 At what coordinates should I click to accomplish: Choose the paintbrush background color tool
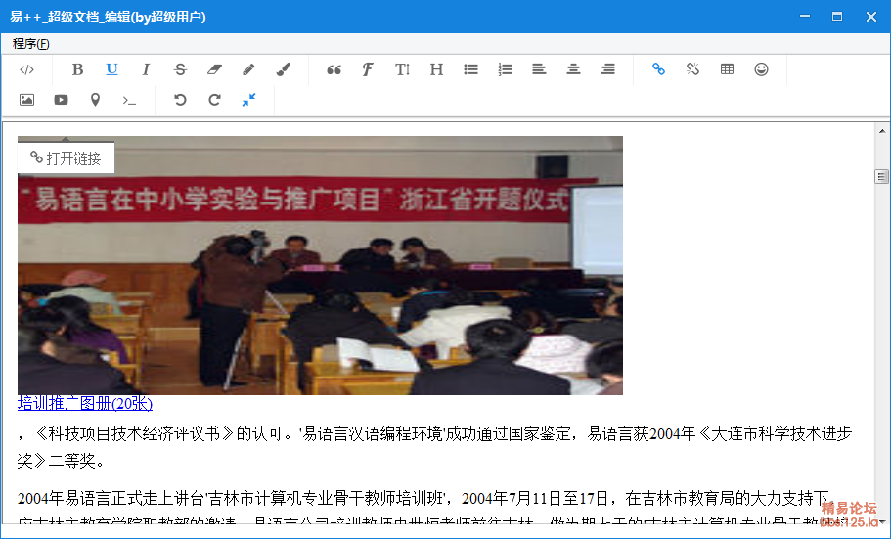[x=283, y=69]
